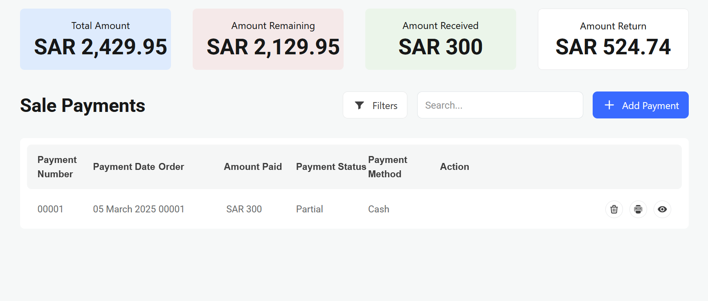Open the Filters button
The image size is (708, 301).
click(375, 105)
